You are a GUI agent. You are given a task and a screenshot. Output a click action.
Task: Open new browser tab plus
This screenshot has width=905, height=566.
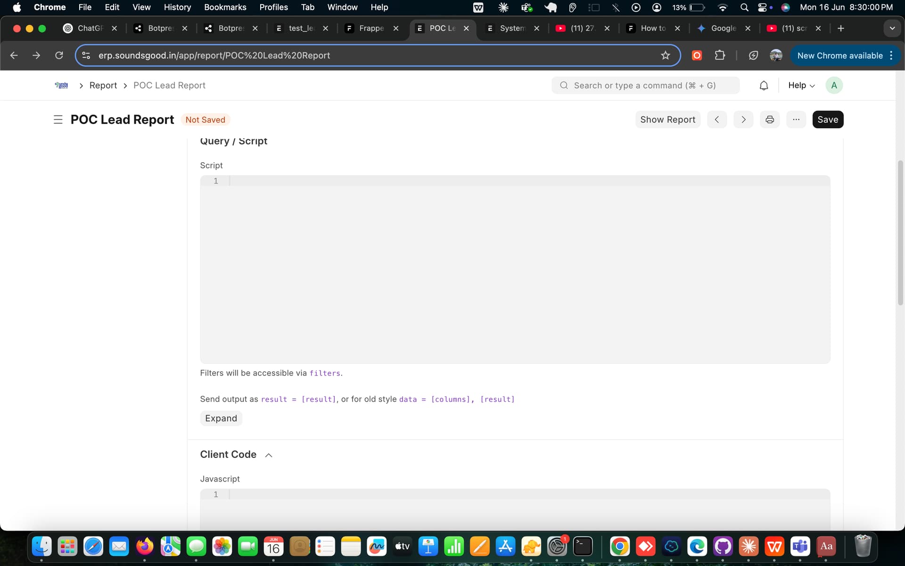841,28
